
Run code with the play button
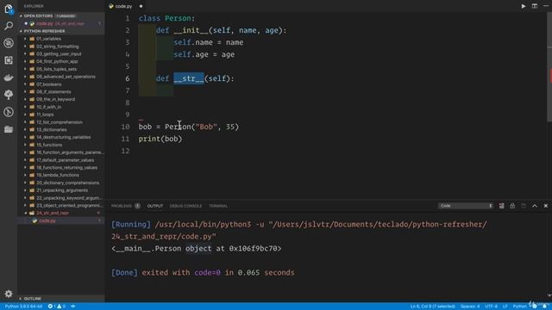tap(524, 6)
